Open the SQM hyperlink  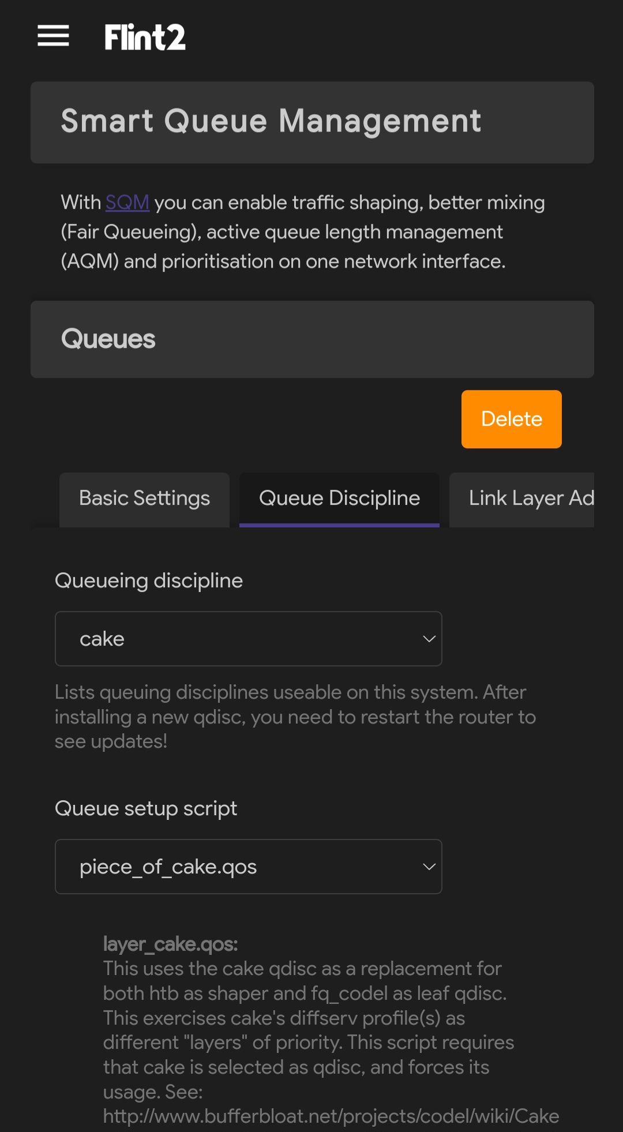(x=127, y=203)
